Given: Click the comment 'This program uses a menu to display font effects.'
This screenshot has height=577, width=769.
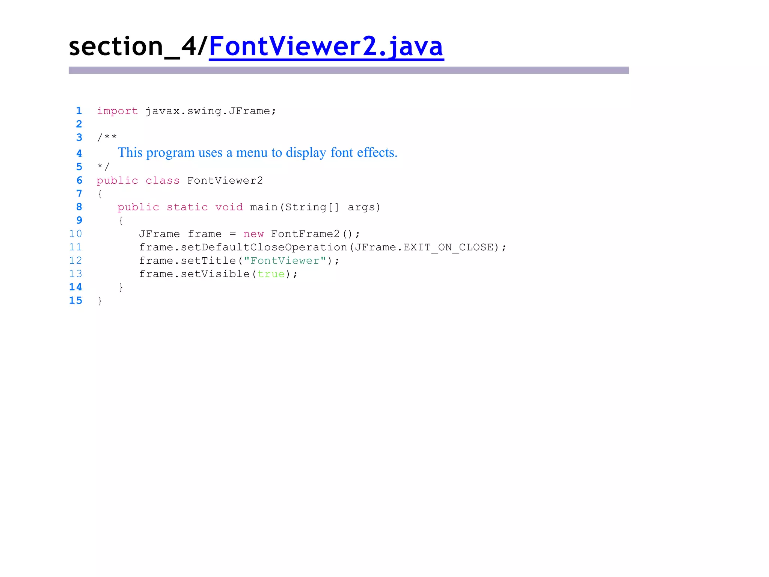Looking at the screenshot, I should 258,153.
